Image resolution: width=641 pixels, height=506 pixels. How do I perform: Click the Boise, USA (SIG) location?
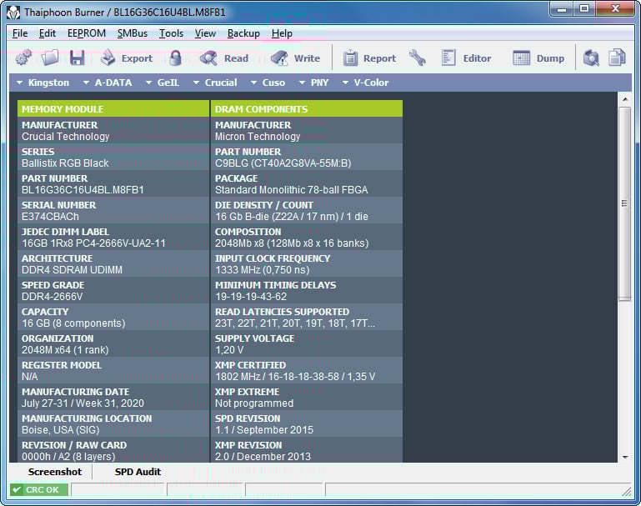(61, 430)
